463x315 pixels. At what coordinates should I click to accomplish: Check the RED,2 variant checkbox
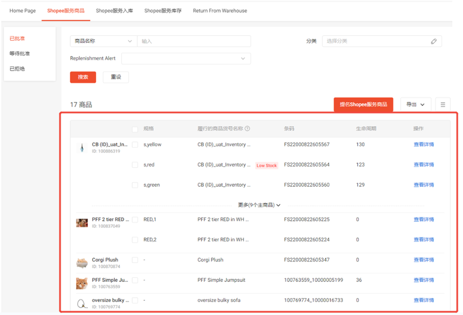click(x=135, y=240)
